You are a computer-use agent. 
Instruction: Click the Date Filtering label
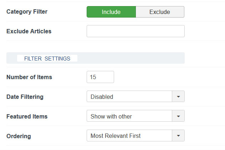coord(25,97)
